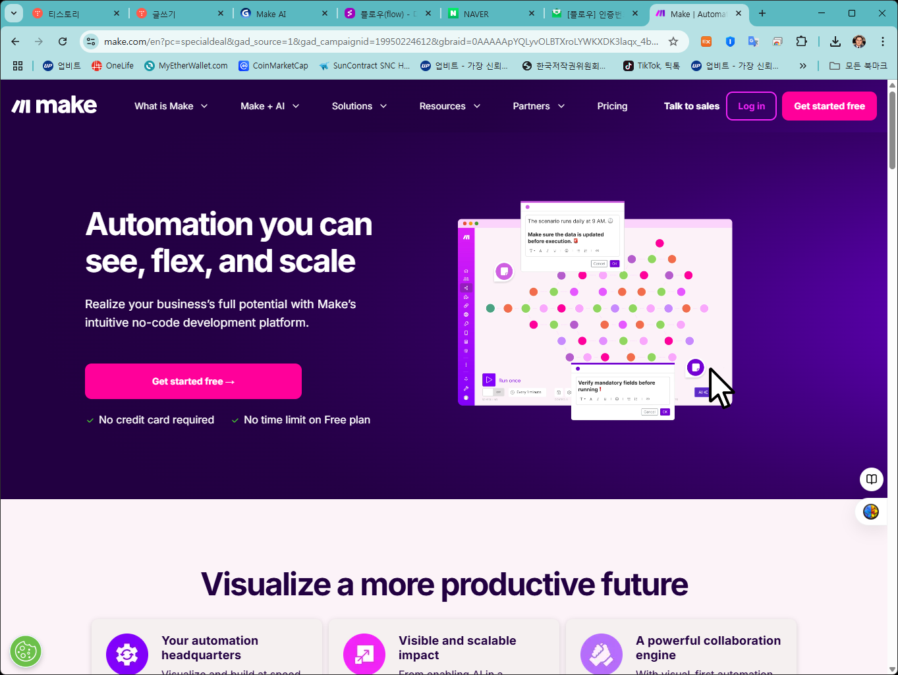The width and height of the screenshot is (898, 675).
Task: Close the 티스토리 tab
Action: click(x=117, y=13)
